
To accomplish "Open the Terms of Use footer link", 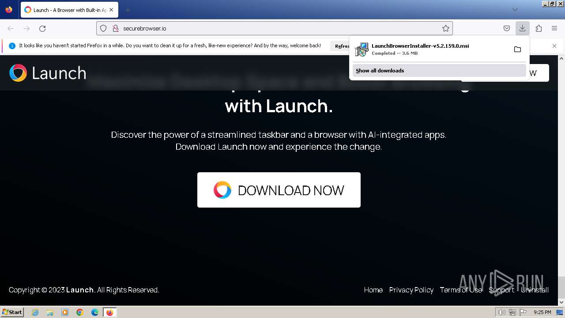I will pos(461,290).
